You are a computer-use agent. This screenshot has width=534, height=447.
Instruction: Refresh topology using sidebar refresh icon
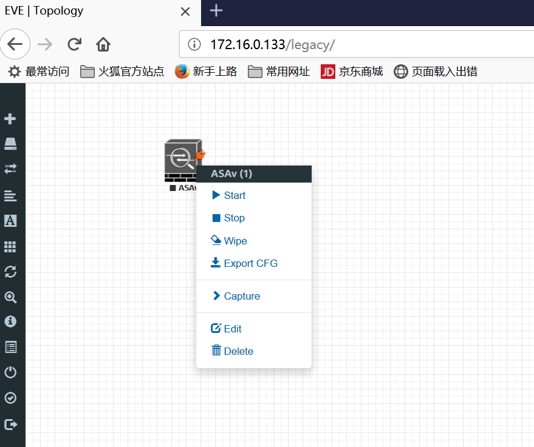pyautogui.click(x=10, y=272)
